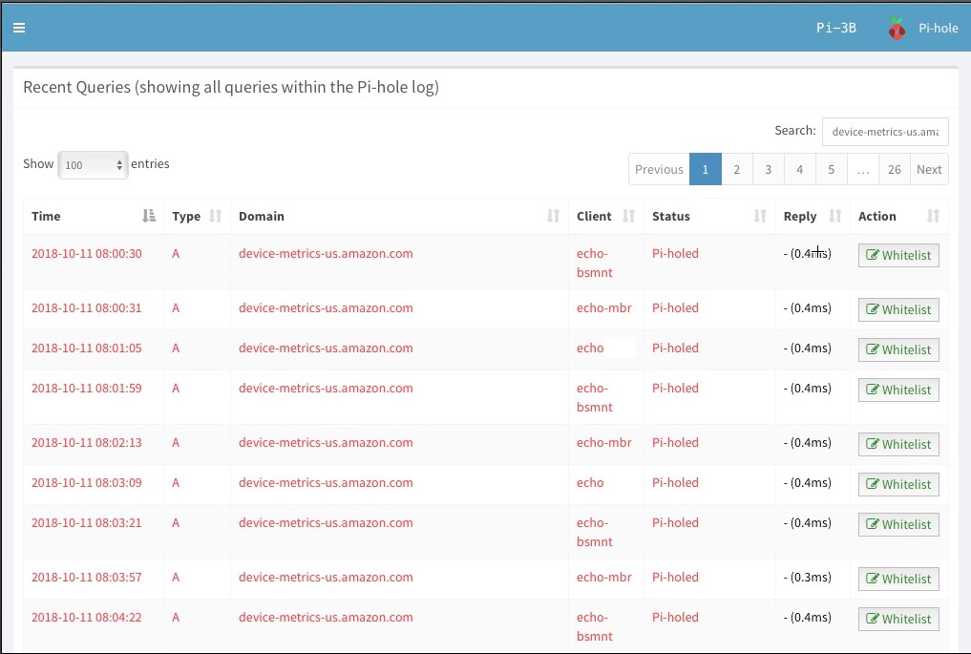Sort by Type using its sort icon
The image size is (971, 654).
pyautogui.click(x=215, y=216)
